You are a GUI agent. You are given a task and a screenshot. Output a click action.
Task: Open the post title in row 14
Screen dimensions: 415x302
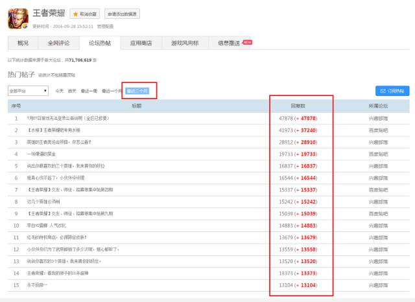(58, 273)
